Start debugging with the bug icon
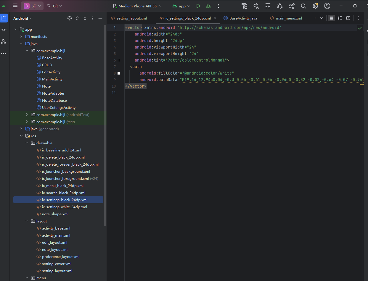This screenshot has height=281, width=368. tap(208, 6)
